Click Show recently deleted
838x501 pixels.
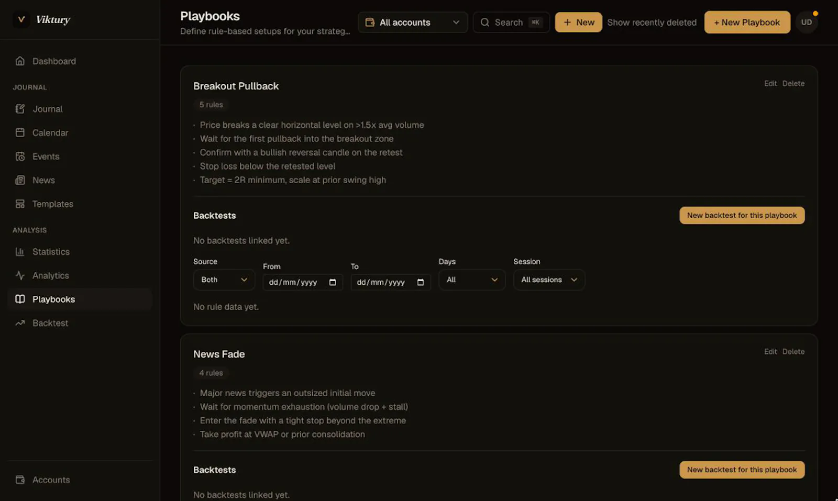point(652,23)
